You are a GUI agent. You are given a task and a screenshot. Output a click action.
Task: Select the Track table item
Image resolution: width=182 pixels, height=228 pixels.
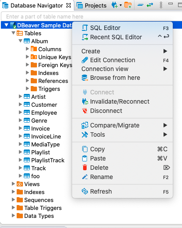click(x=39, y=168)
